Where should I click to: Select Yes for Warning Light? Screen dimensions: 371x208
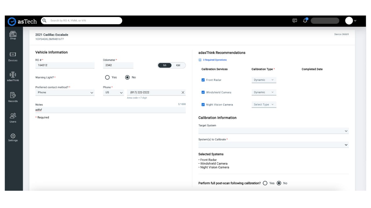point(107,77)
